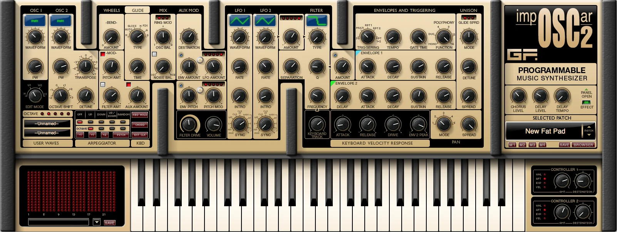
Task: Set arpeggiator mode to RANDOM
Action: [123, 122]
